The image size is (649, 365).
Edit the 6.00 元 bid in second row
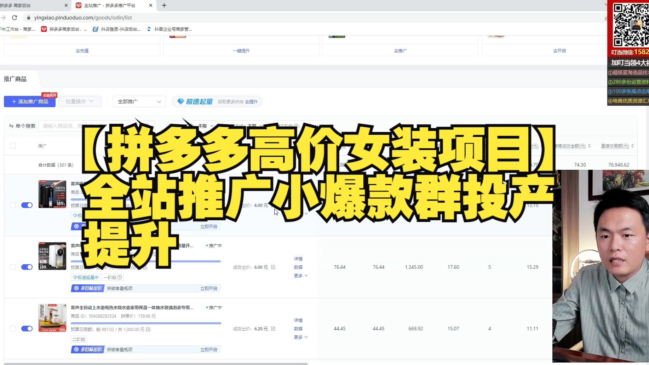coord(273,267)
